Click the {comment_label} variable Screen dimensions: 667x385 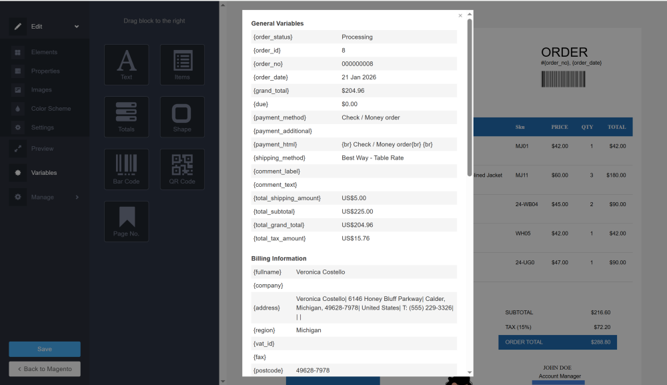pos(277,171)
